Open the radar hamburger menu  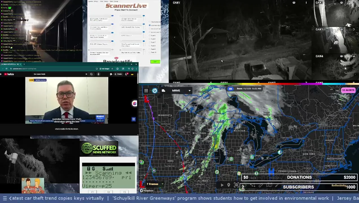(146, 91)
